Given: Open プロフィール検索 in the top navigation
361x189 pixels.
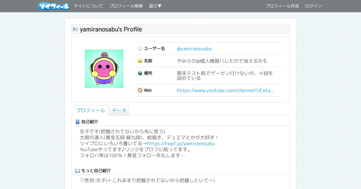Looking at the screenshot, I should 126,6.
